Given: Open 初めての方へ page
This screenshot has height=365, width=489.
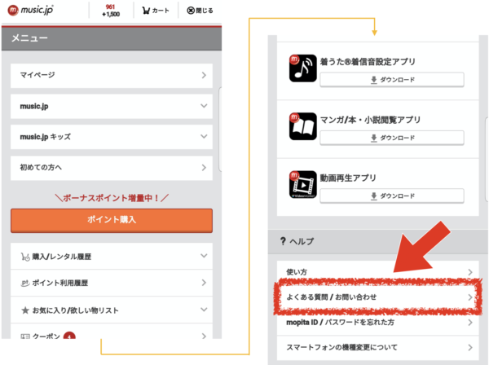Looking at the screenshot, I should tap(112, 168).
